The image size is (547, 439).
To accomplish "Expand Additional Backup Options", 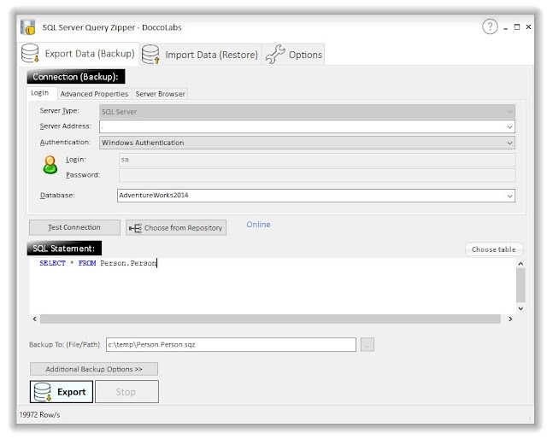I will tap(94, 369).
